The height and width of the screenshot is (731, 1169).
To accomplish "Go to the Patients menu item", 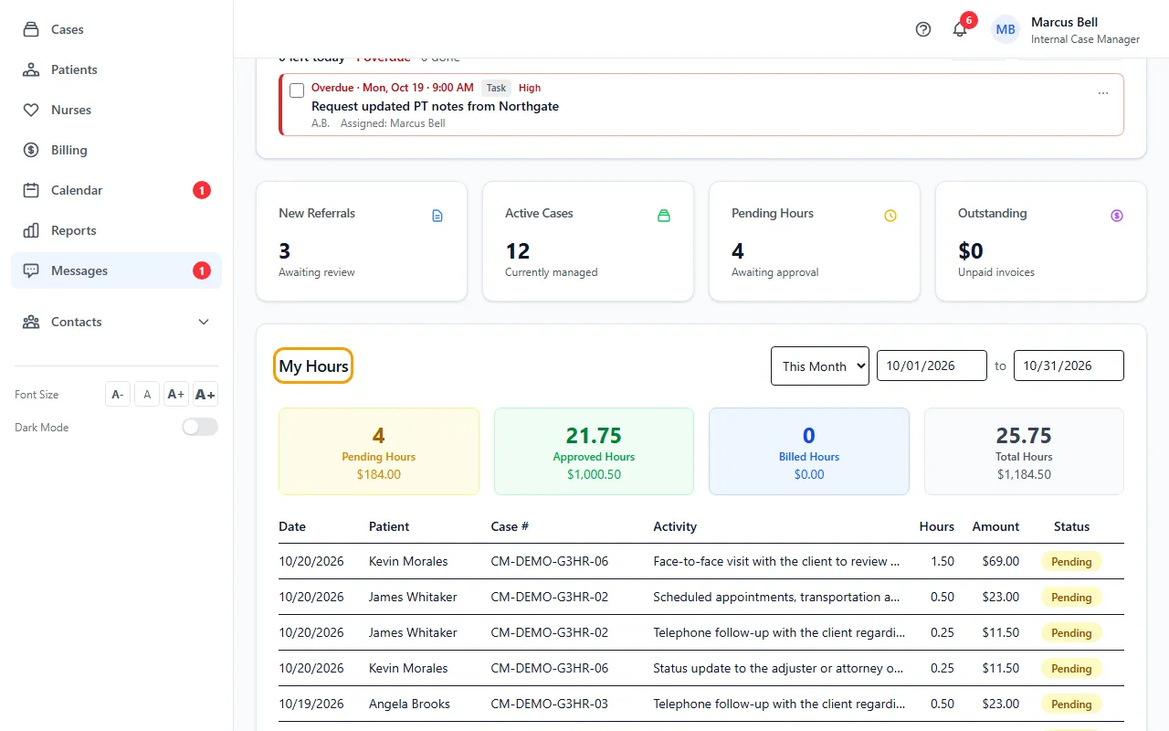I will pyautogui.click(x=117, y=69).
